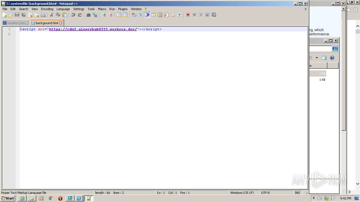
Task: Click the Save All toolbar icon
Action: (24, 15)
